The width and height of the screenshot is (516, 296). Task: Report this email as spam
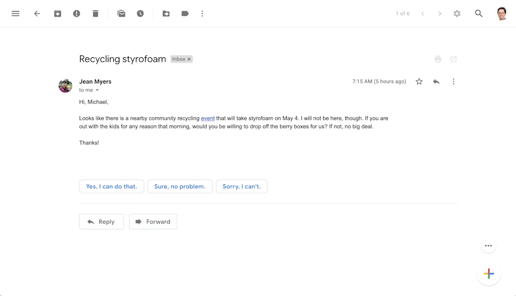77,14
